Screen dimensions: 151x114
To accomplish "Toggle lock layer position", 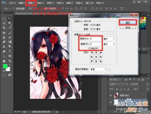I will click(124, 89).
